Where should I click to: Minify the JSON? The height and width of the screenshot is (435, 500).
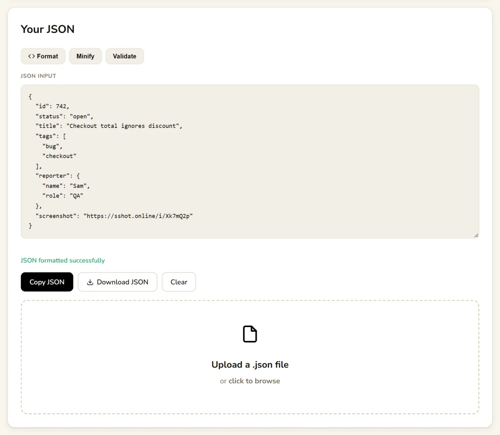[x=85, y=56]
